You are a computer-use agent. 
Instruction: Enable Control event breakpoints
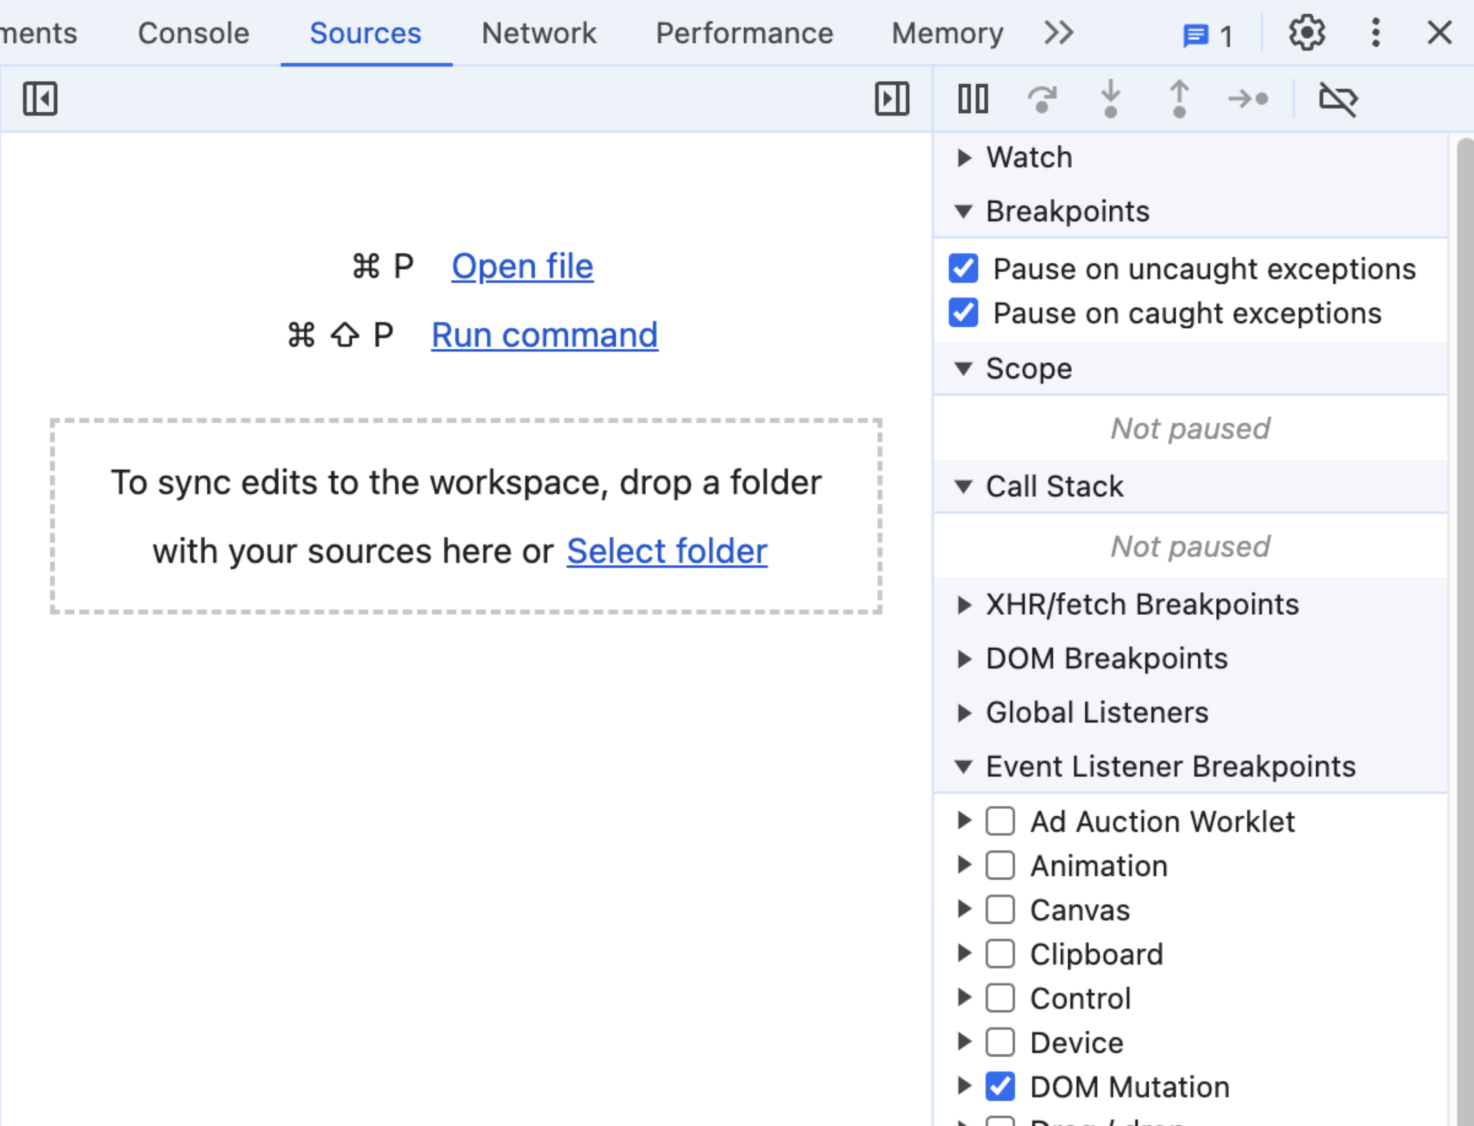[x=1000, y=998]
